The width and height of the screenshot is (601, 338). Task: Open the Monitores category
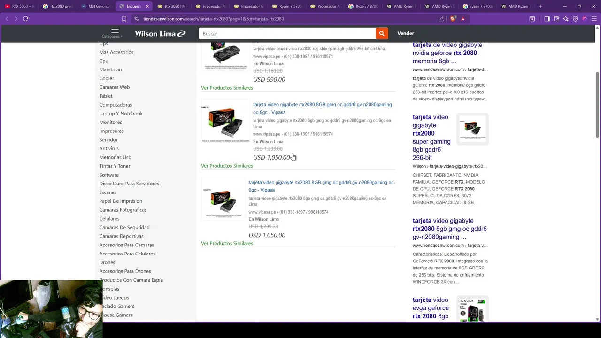click(110, 122)
